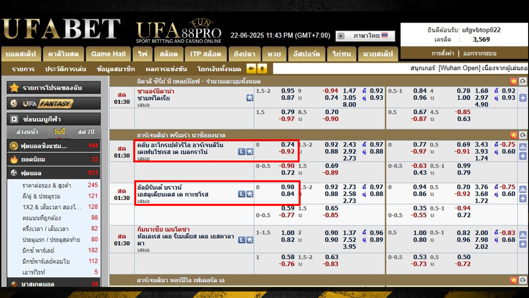Refresh the อิตาลี ซีรี่ย์ บี league odds
Viewport: 529px width, 298px height.
[523, 81]
